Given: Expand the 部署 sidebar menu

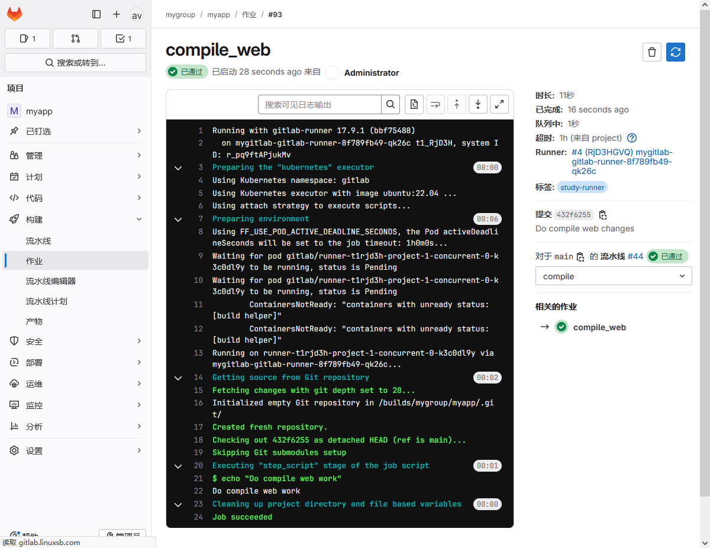Looking at the screenshot, I should coord(75,363).
